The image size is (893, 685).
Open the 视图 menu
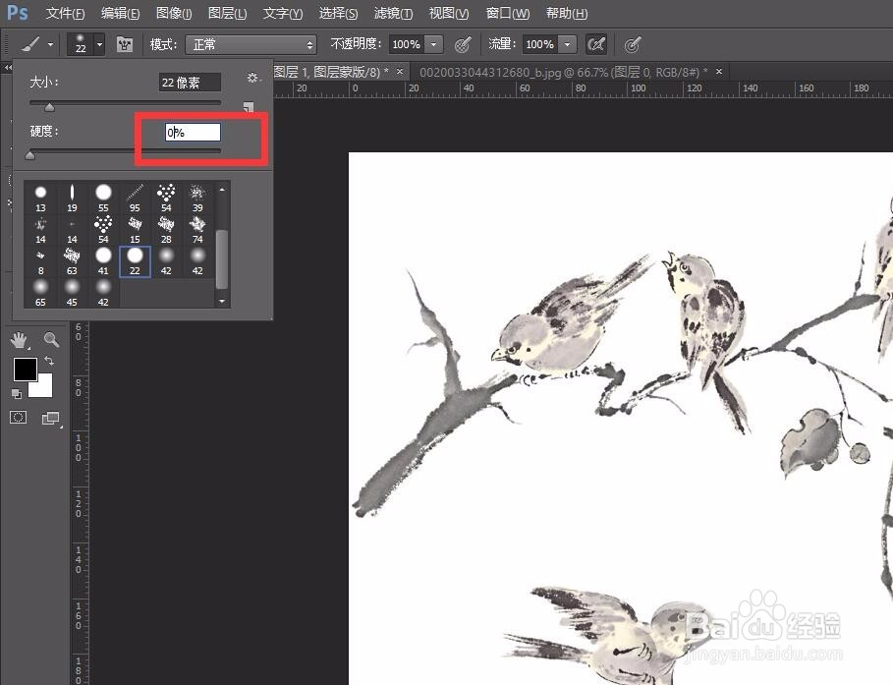pos(449,13)
